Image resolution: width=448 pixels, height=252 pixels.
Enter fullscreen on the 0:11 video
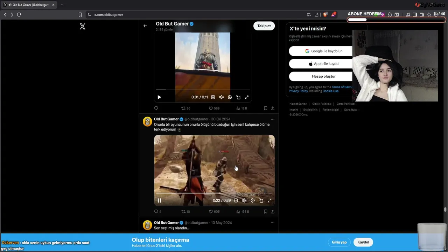point(247,97)
